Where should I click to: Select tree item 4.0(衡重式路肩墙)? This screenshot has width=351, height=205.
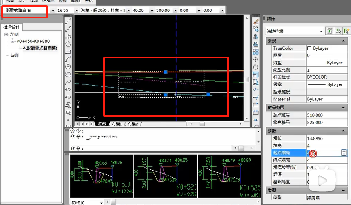(x=40, y=48)
